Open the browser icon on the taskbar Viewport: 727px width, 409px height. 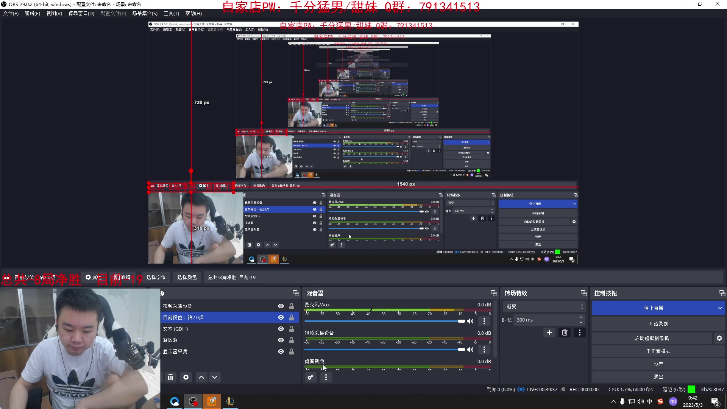click(175, 401)
